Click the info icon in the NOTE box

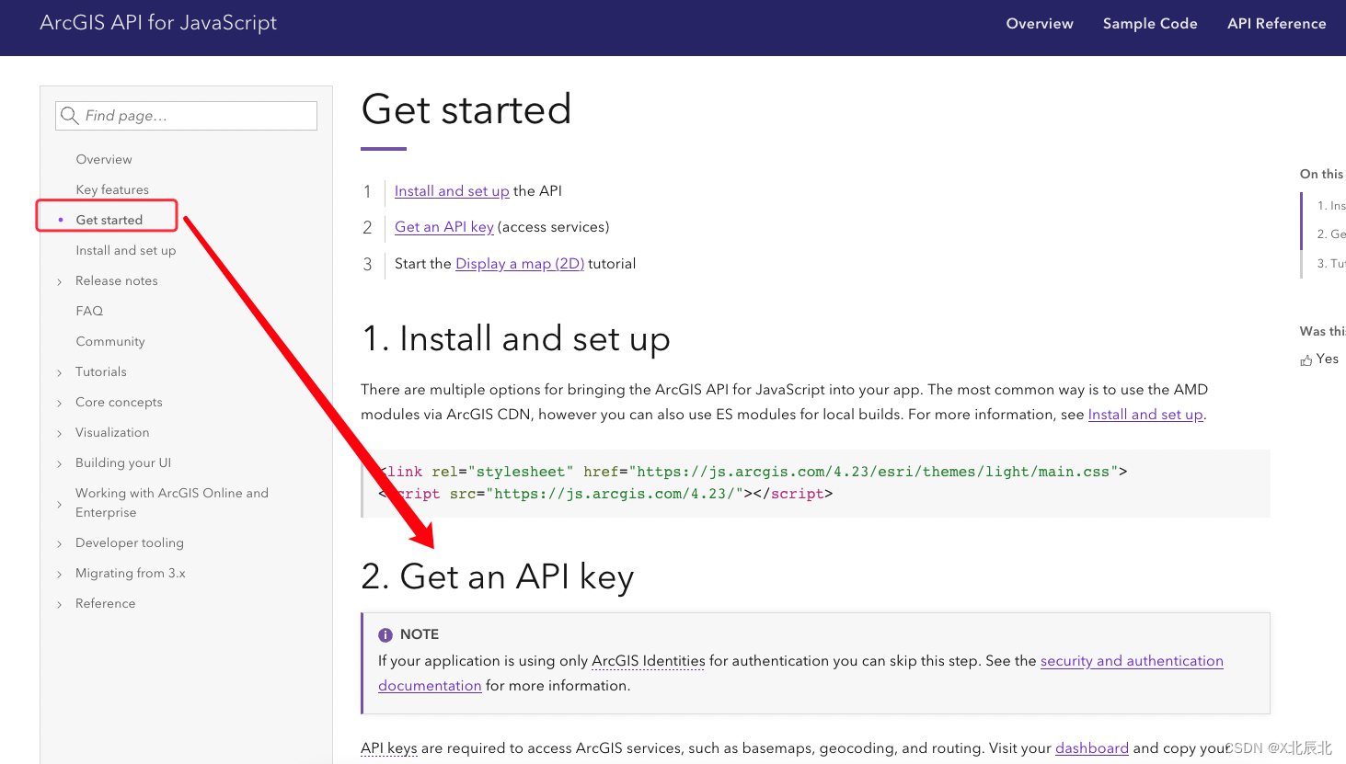[x=385, y=634]
